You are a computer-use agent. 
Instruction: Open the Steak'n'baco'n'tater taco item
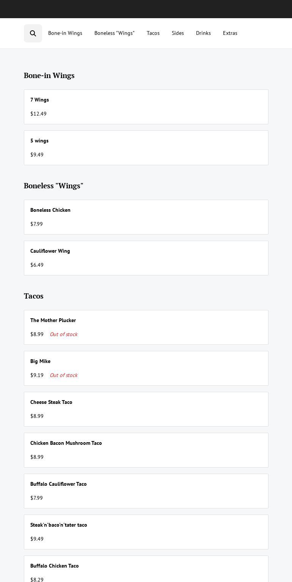pyautogui.click(x=146, y=532)
